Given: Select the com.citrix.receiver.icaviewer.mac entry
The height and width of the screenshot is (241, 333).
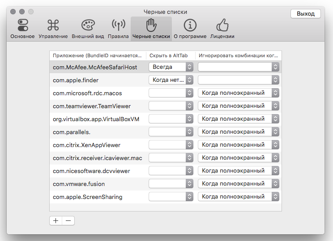Looking at the screenshot, I should pyautogui.click(x=98, y=158).
